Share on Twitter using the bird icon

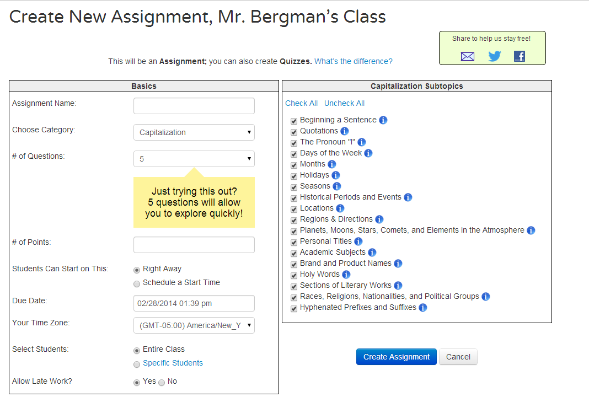(494, 56)
